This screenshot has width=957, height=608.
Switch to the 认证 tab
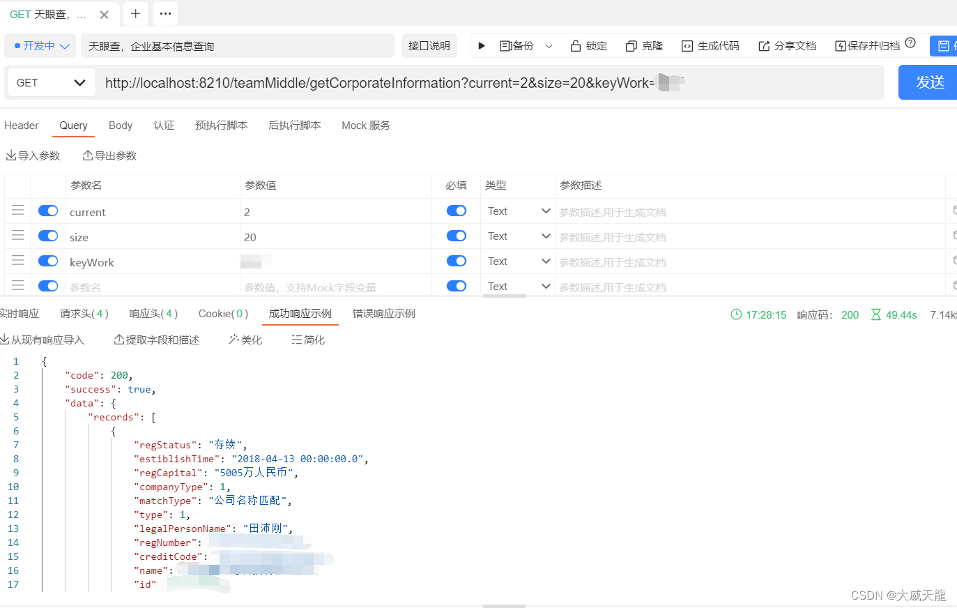pos(164,126)
